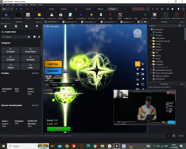Select the Toolbox marketplace bag tab

(6, 26)
